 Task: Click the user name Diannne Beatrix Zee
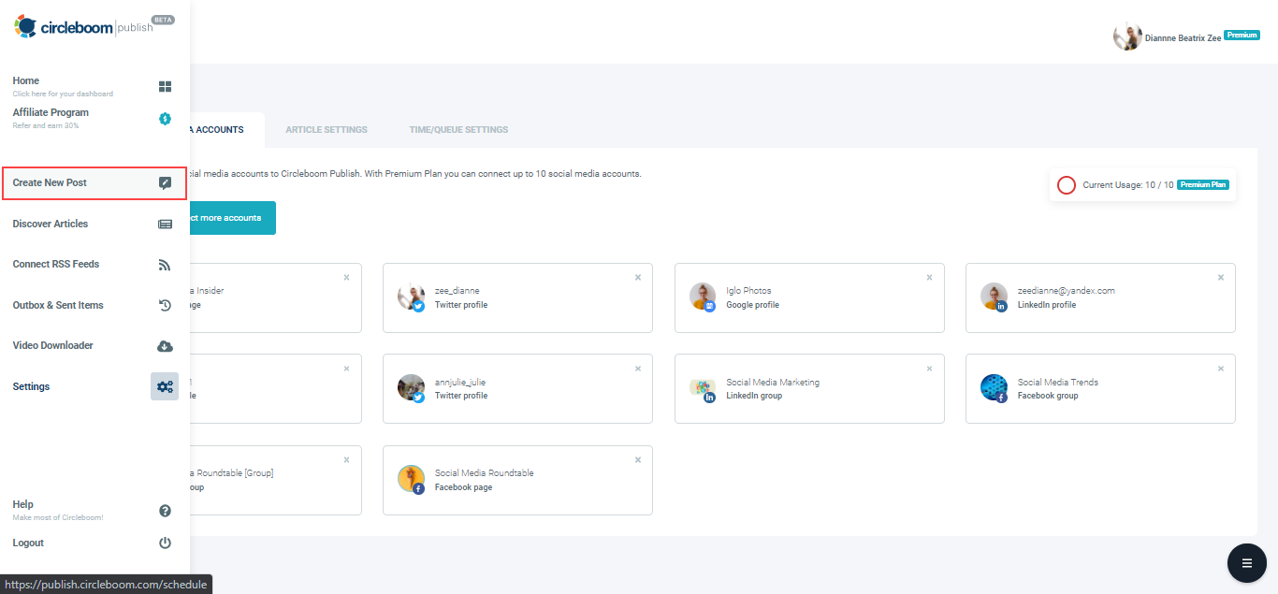(x=1183, y=38)
